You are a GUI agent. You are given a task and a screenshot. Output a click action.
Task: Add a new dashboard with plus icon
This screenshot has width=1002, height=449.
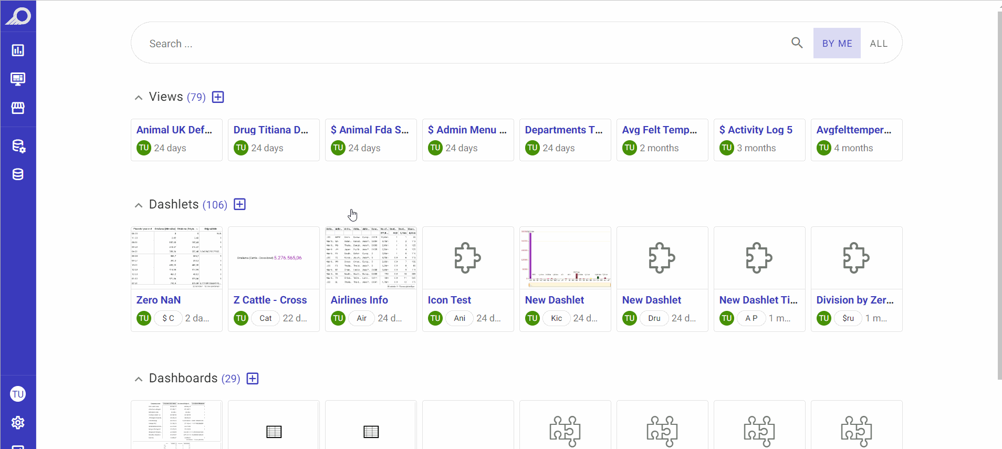(253, 379)
